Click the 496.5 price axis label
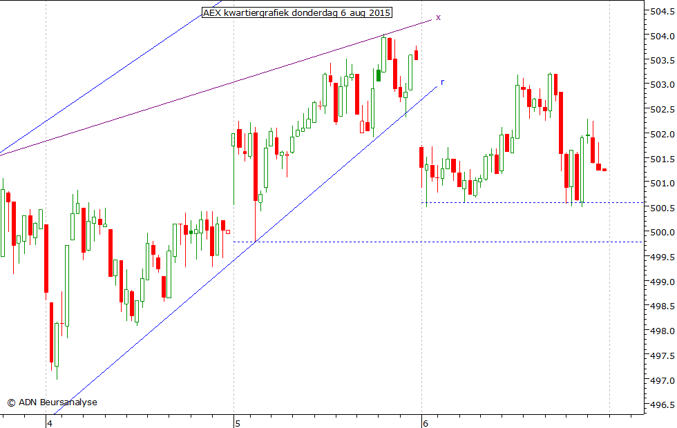Screen dimensions: 677x428 click(662, 405)
